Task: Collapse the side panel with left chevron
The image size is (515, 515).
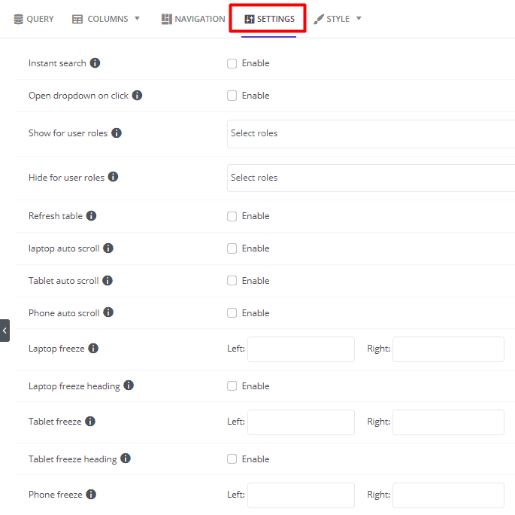Action: pyautogui.click(x=5, y=331)
